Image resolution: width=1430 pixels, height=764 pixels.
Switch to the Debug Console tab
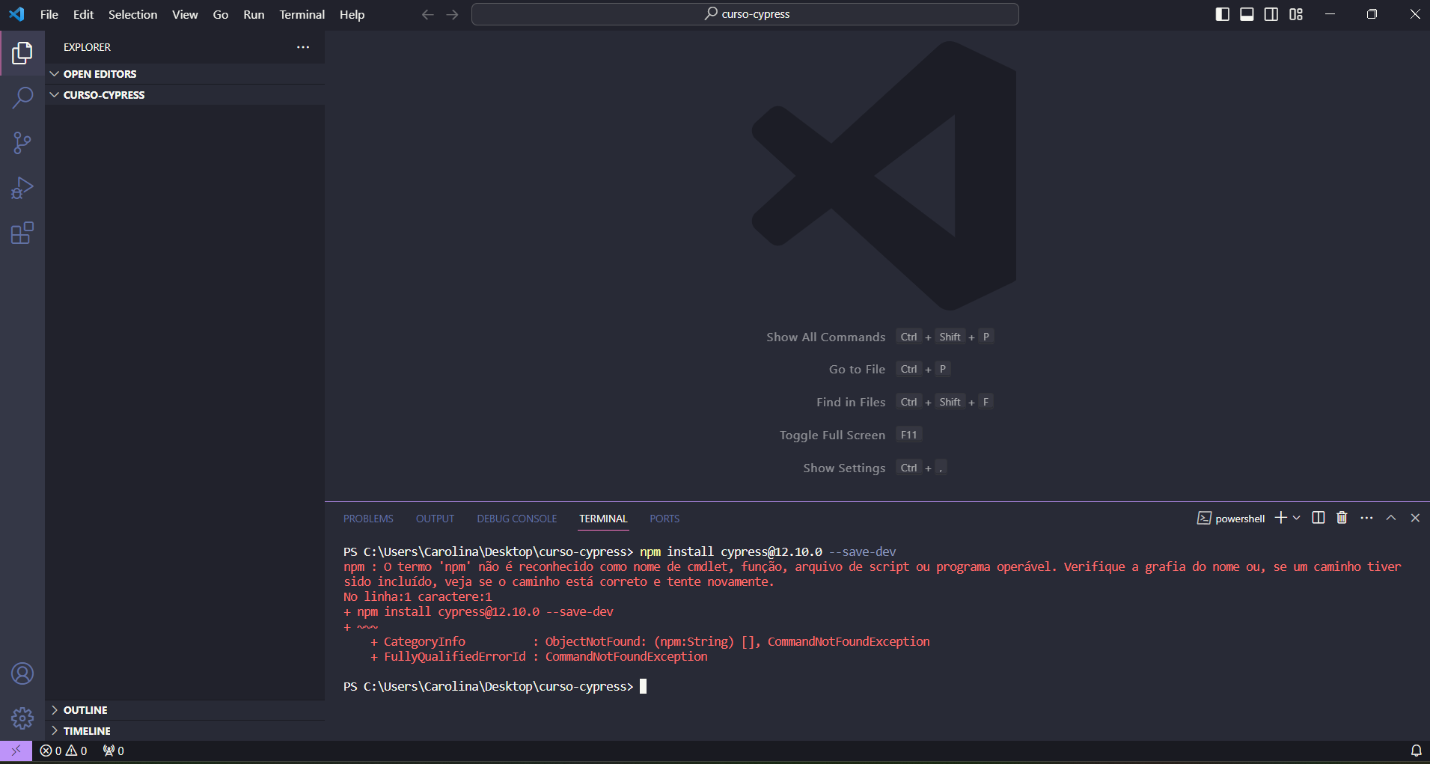tap(517, 519)
